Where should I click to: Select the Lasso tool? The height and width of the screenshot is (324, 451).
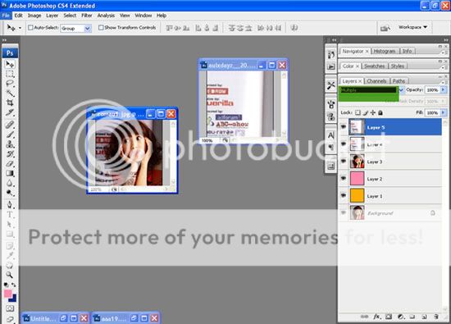pyautogui.click(x=10, y=84)
